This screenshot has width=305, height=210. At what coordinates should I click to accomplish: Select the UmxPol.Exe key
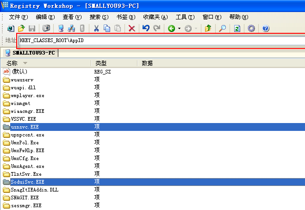[25, 143]
